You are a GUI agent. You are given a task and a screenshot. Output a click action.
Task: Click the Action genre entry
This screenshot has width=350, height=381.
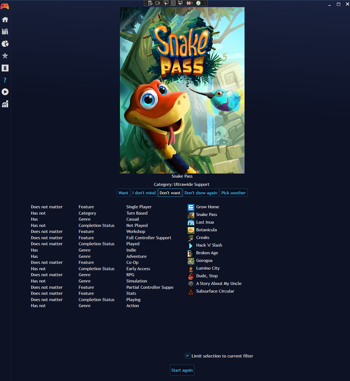[133, 306]
